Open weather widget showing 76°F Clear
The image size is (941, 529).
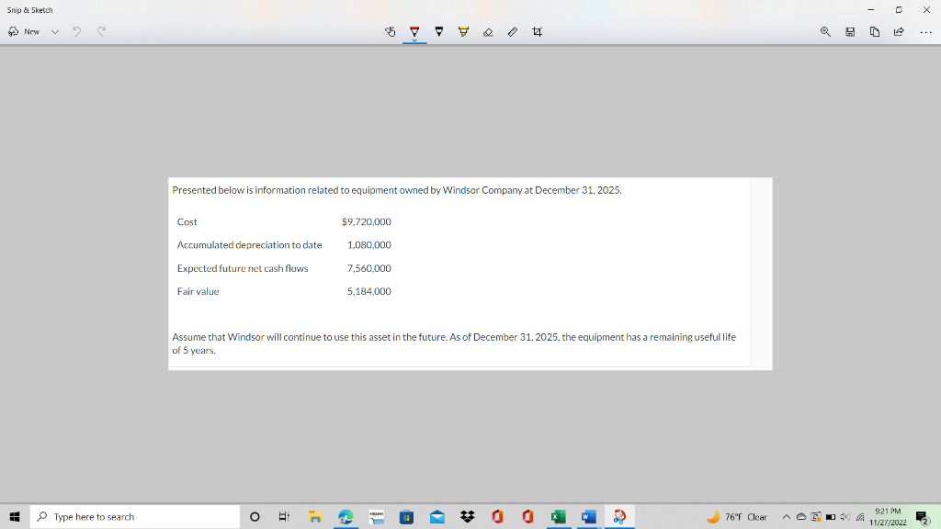point(737,516)
